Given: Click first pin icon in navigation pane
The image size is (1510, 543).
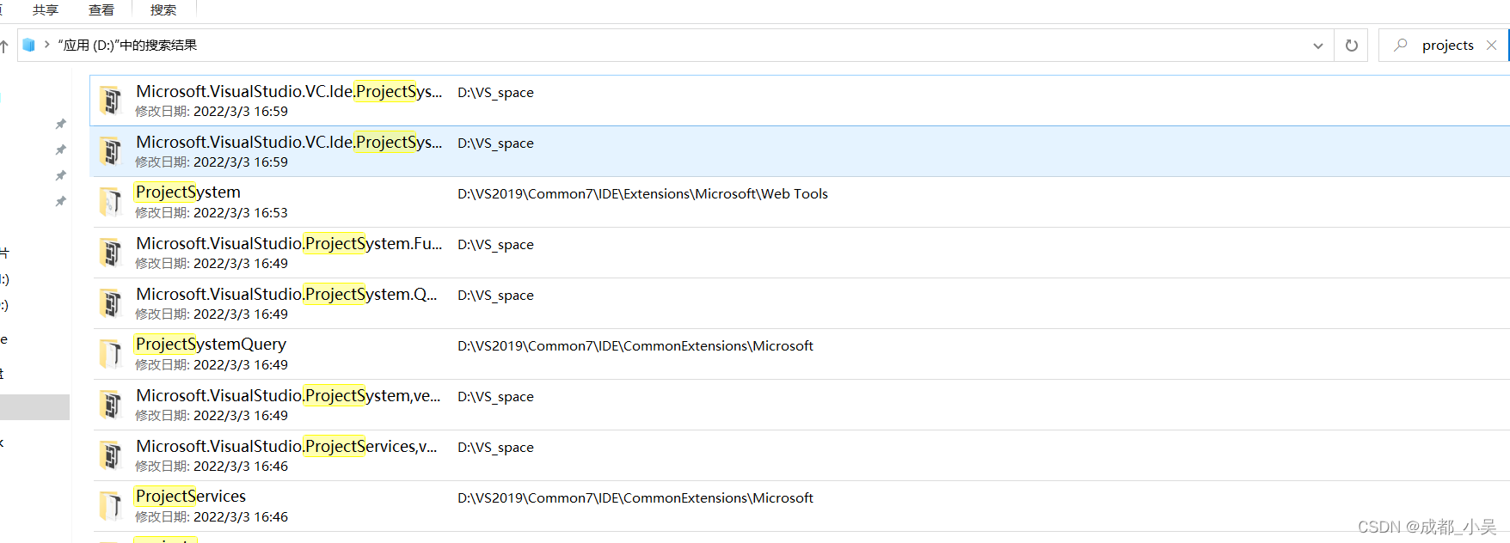Looking at the screenshot, I should click(x=60, y=125).
